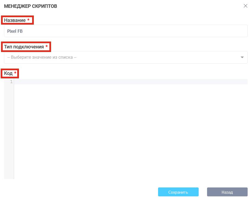Screen dimensions: 249x198
Task: Click red asterisk beside Тип подключения
Action: pyautogui.click(x=47, y=47)
